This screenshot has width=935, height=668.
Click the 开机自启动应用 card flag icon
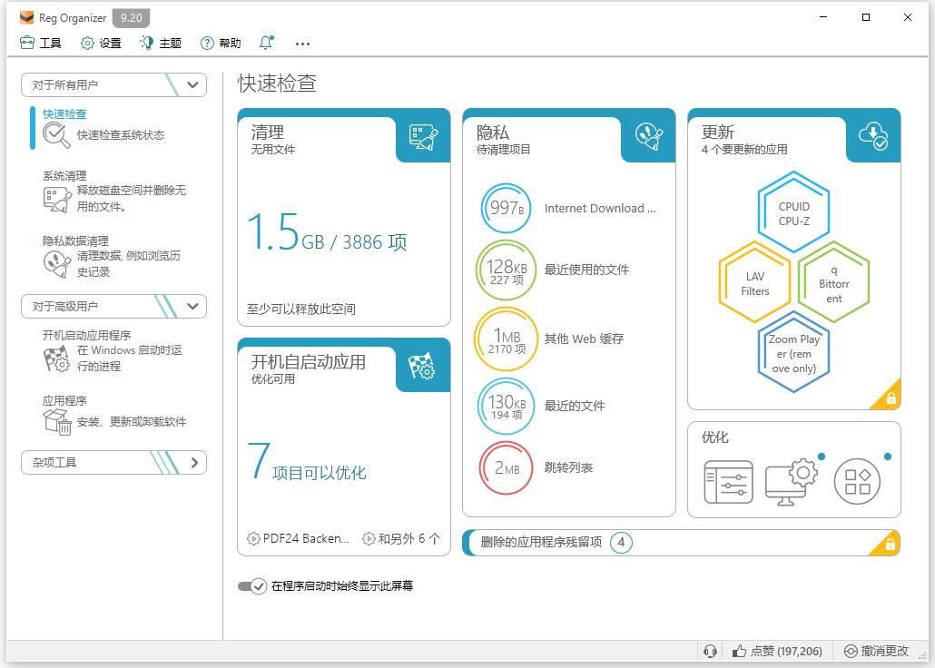[421, 366]
